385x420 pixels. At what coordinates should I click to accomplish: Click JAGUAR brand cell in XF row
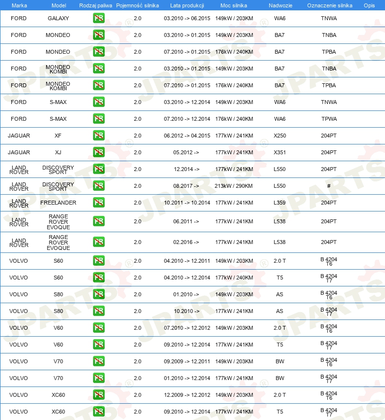(19, 136)
